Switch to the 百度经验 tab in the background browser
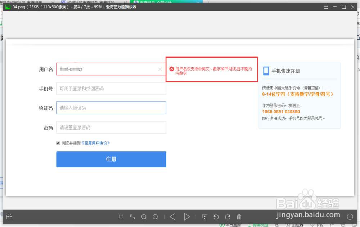This screenshot has height=227, width=360. coord(90,2)
